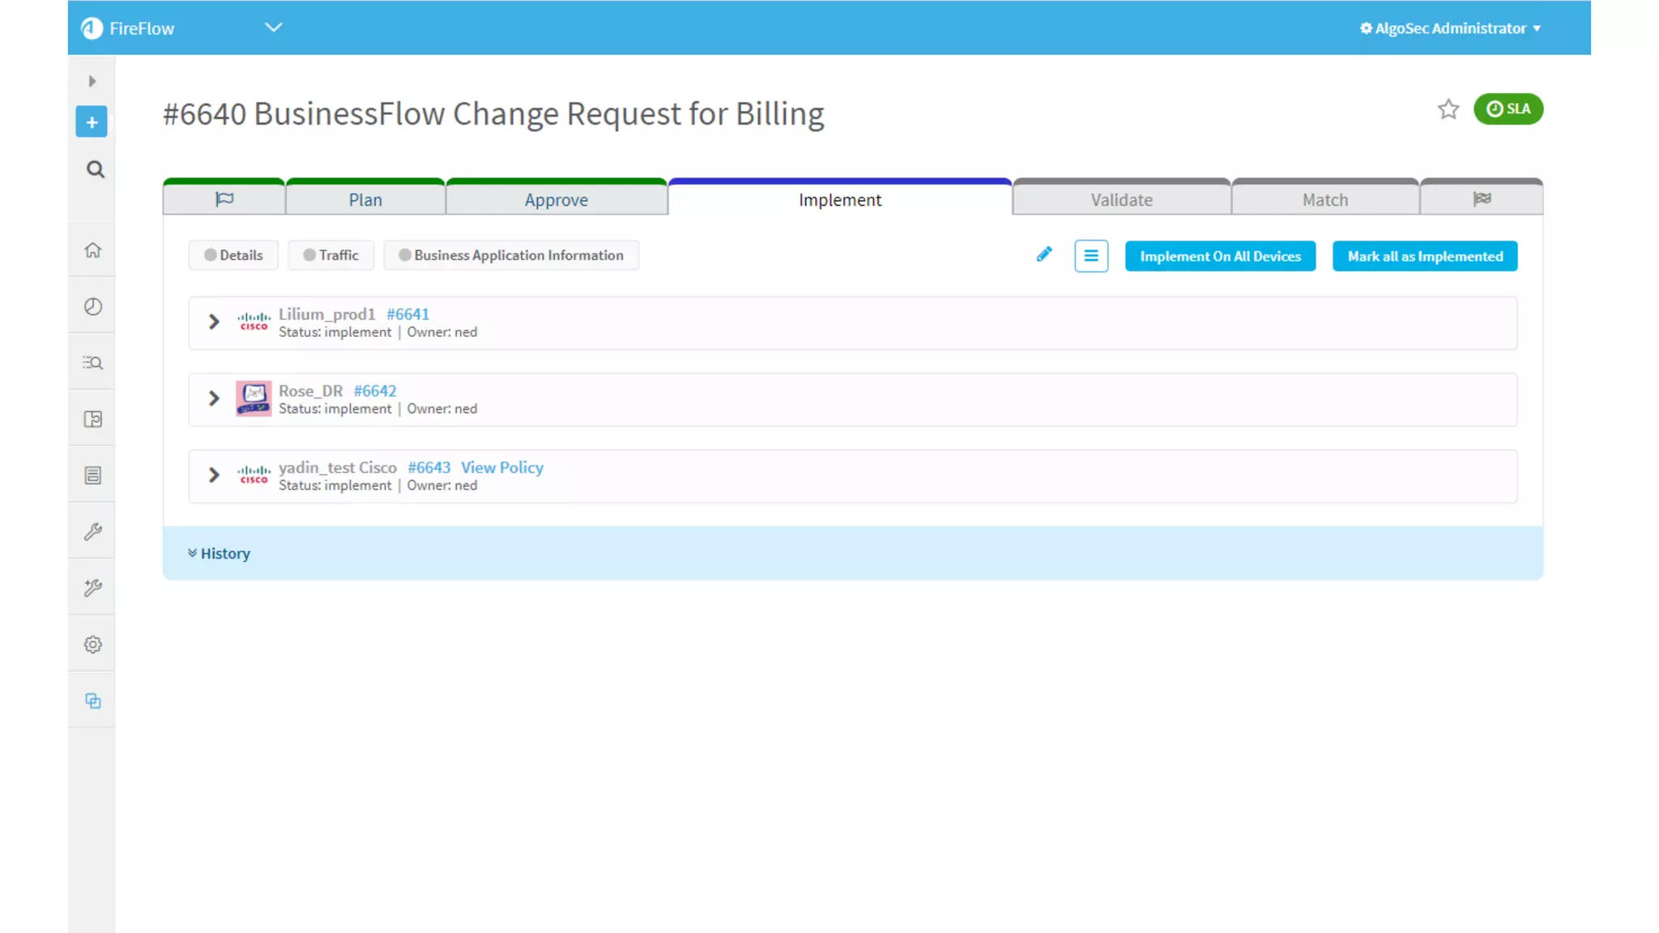The height and width of the screenshot is (933, 1659).
Task: Expand the Lilium_prod1 device row
Action: pos(214,322)
